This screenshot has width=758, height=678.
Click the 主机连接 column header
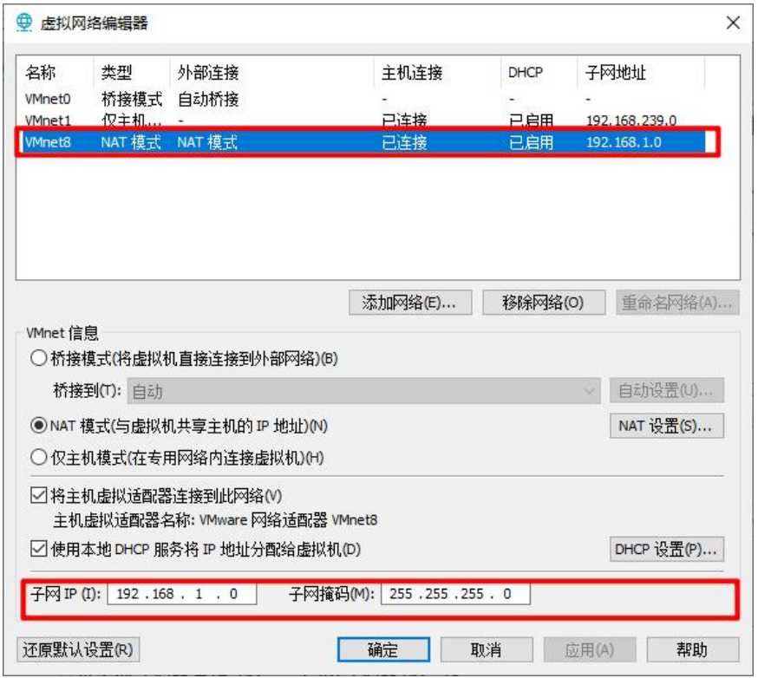437,73
